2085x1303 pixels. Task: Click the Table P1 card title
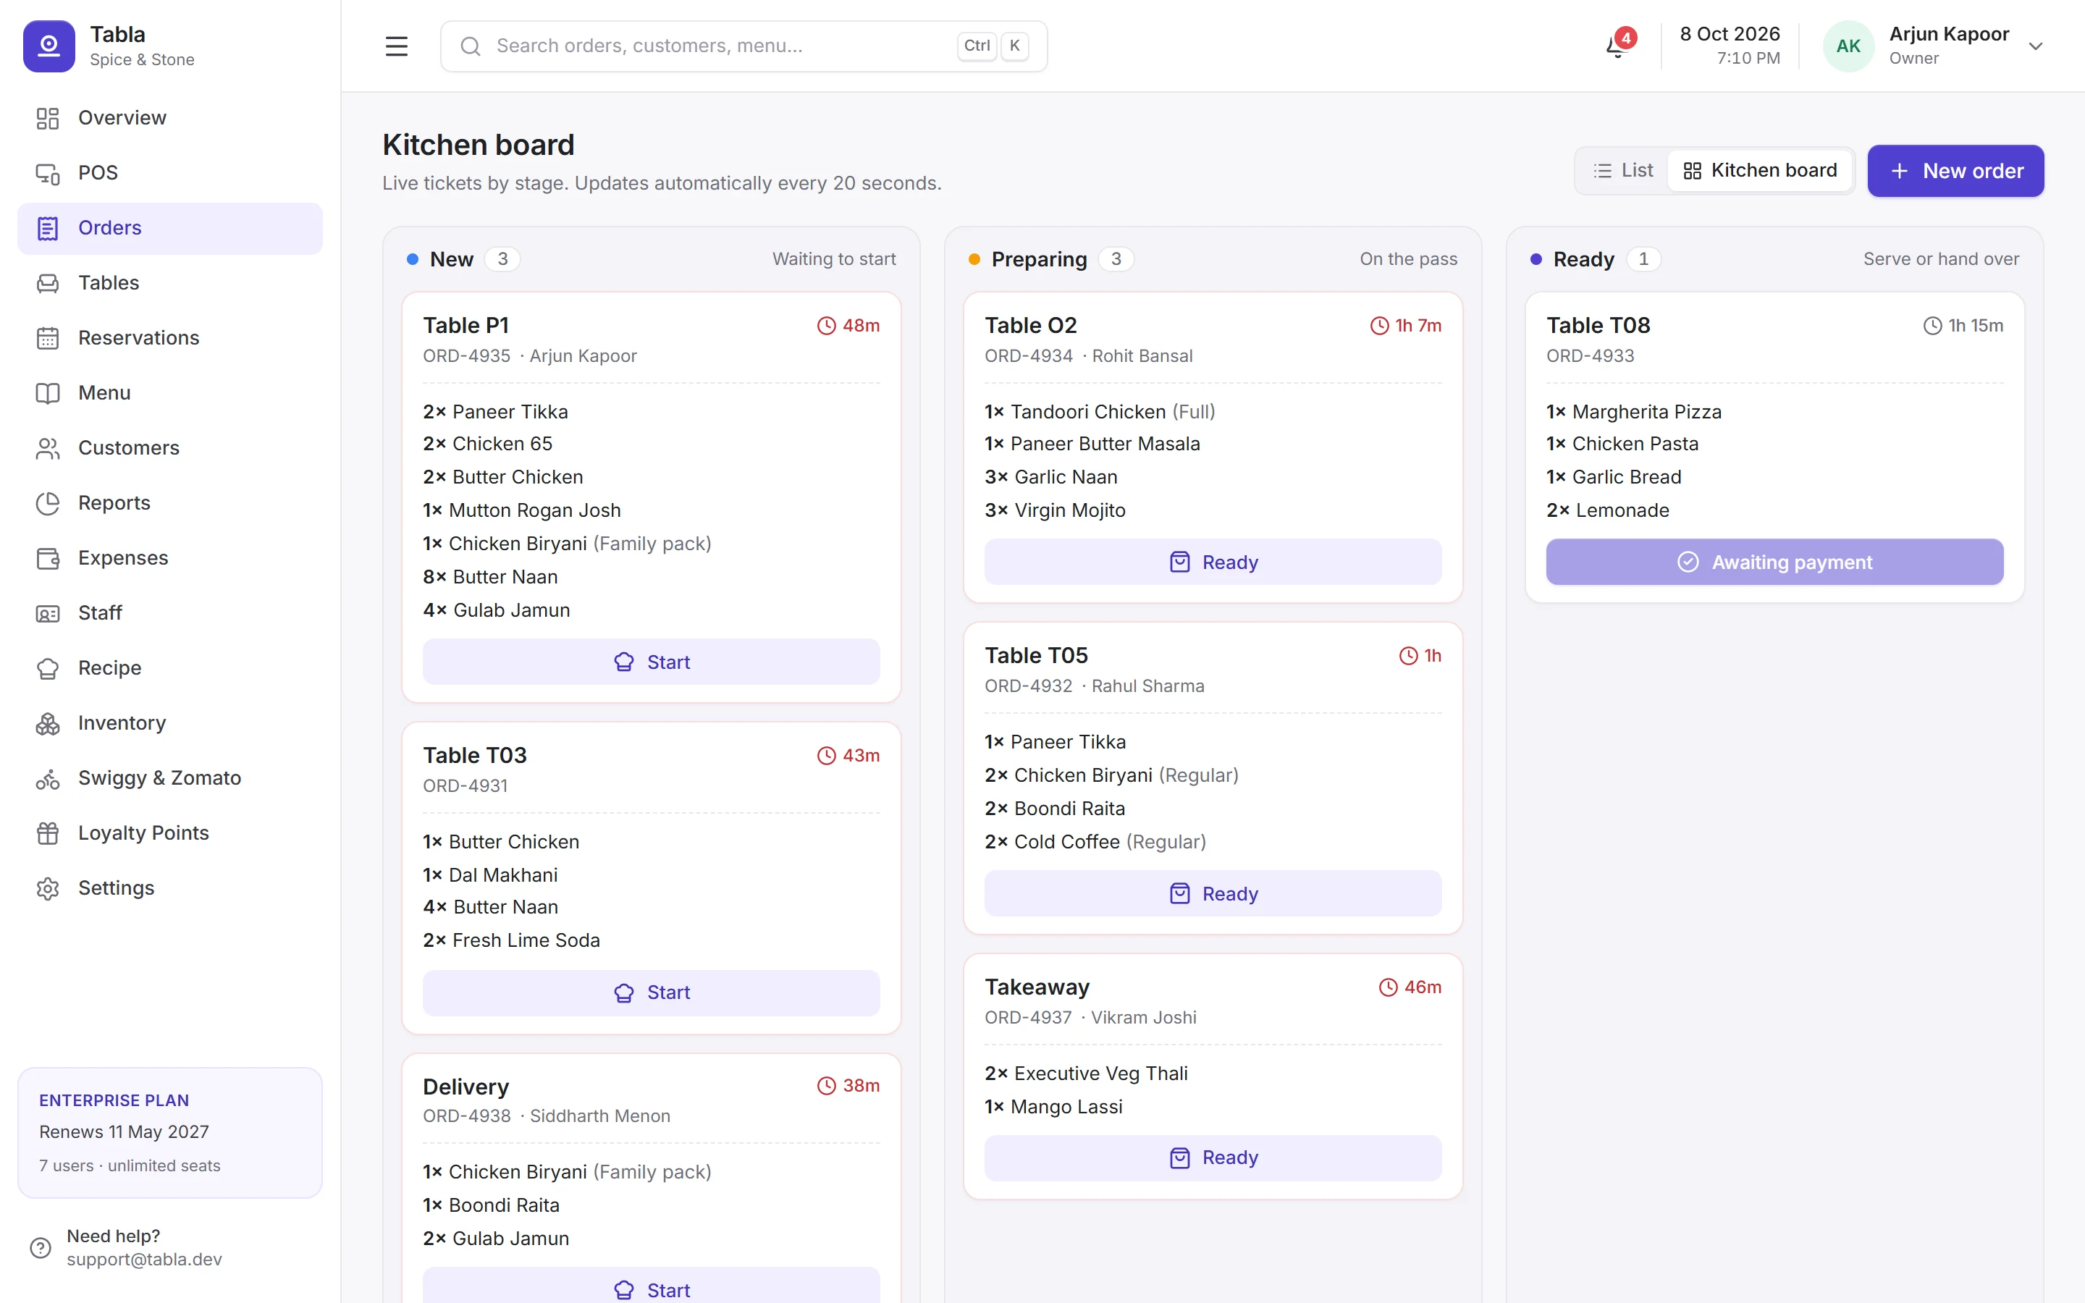click(x=466, y=326)
